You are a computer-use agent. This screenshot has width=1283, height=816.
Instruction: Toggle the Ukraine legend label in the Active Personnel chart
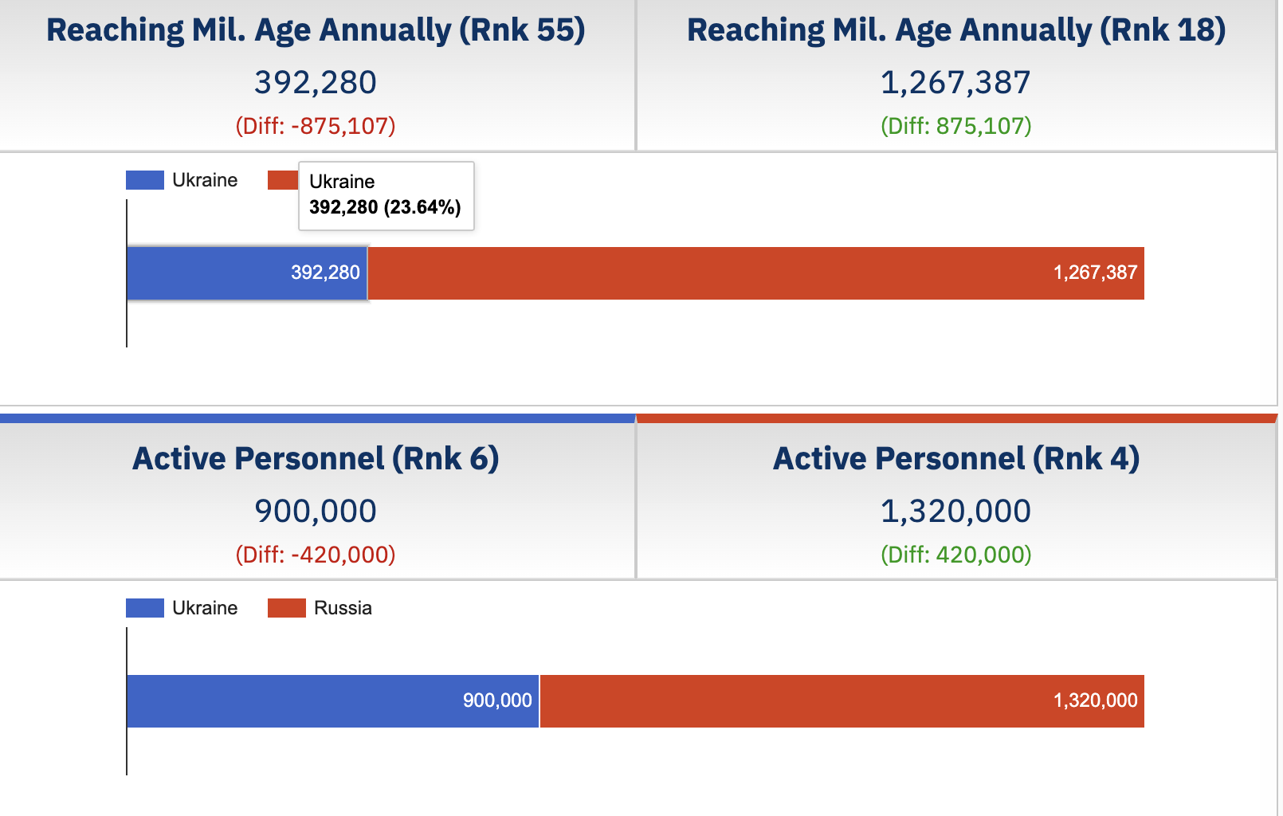click(205, 608)
